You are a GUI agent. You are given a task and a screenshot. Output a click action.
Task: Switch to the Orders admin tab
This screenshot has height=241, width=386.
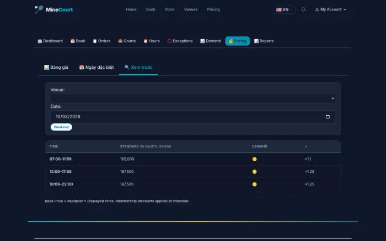101,41
